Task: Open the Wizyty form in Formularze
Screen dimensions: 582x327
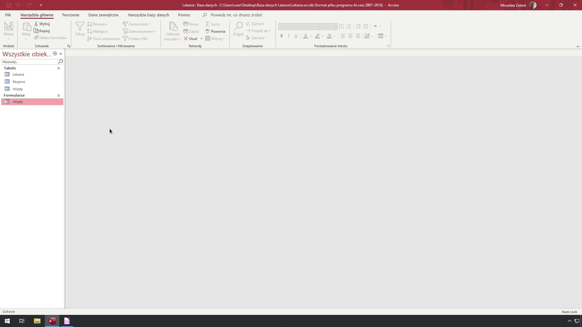Action: [x=18, y=102]
